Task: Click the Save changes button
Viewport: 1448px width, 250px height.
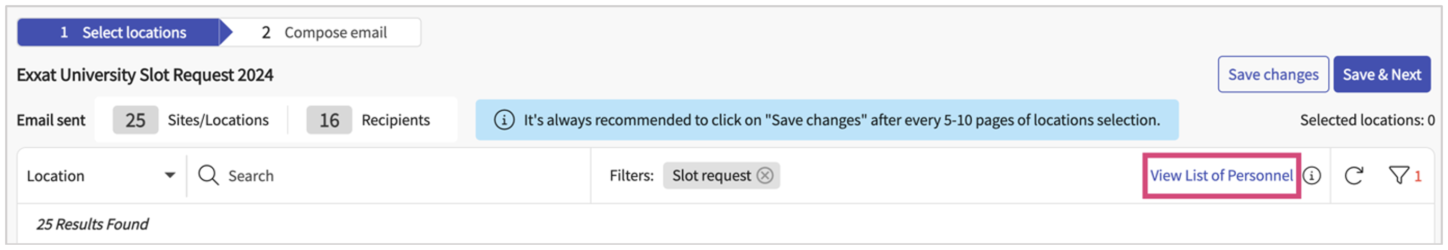Action: tap(1273, 74)
